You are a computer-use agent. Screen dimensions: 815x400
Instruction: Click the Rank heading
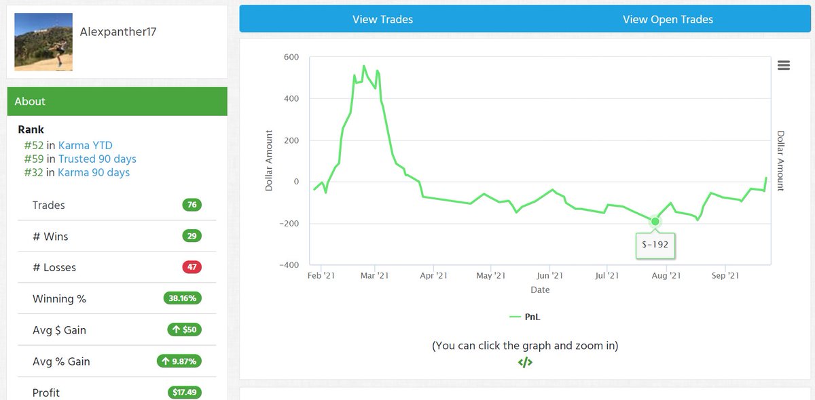[31, 129]
